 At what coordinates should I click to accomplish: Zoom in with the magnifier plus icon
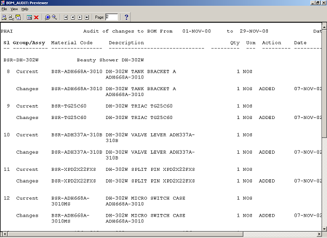point(47,17)
